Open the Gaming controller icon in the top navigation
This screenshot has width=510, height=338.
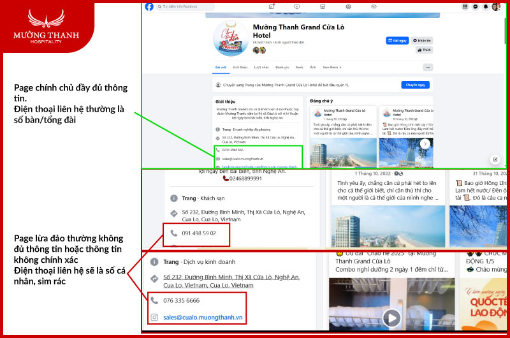click(x=374, y=6)
